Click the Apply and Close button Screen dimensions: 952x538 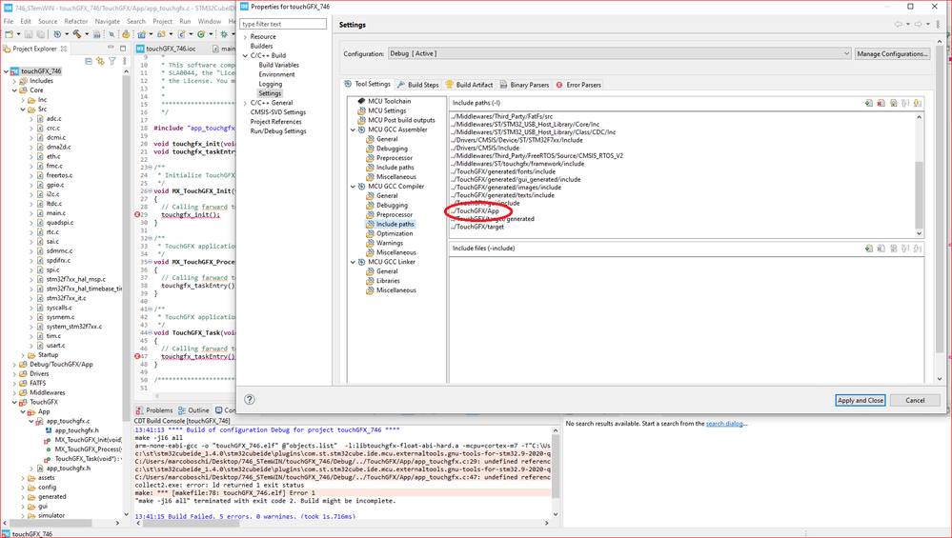click(860, 400)
